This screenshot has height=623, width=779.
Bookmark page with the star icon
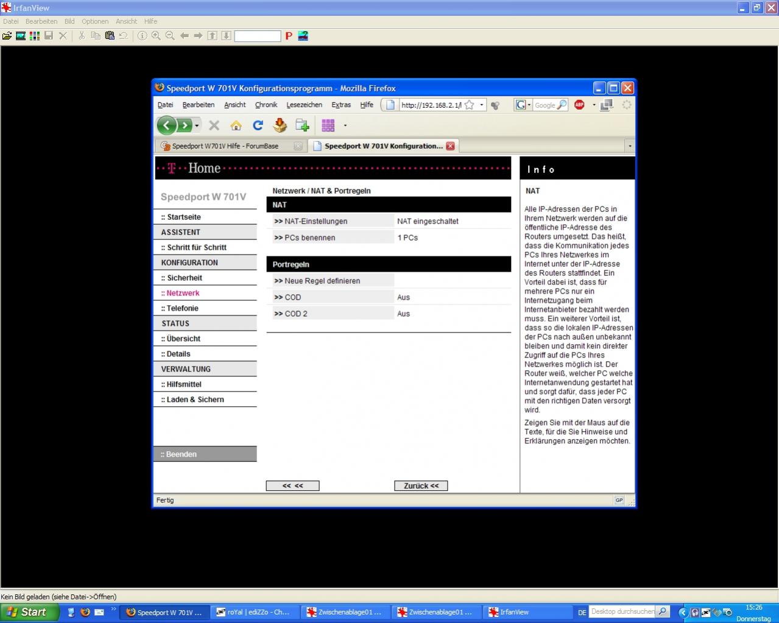point(470,105)
